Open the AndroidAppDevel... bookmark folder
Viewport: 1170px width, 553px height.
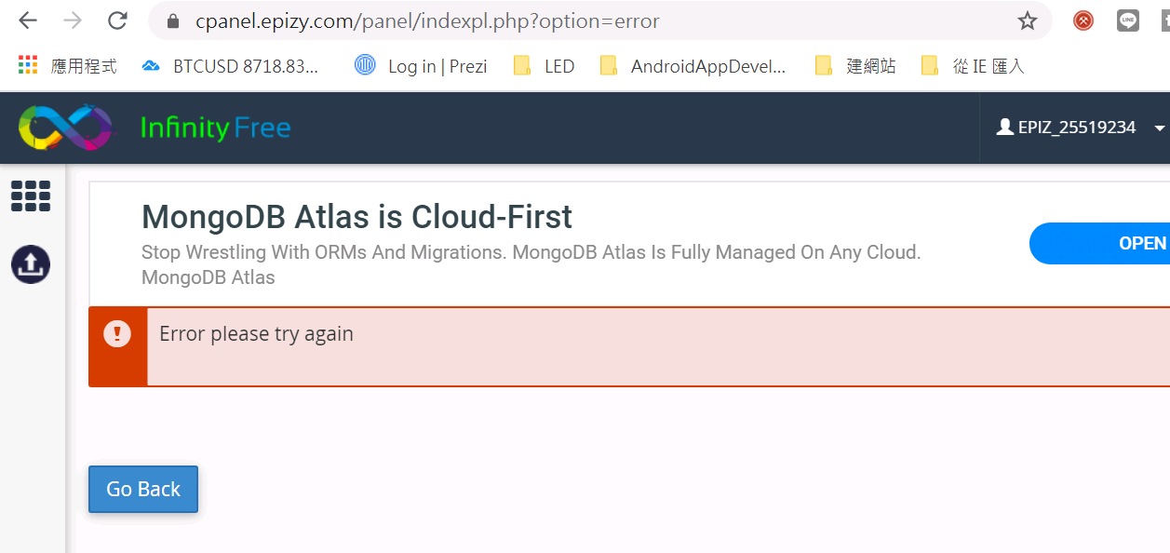(693, 66)
